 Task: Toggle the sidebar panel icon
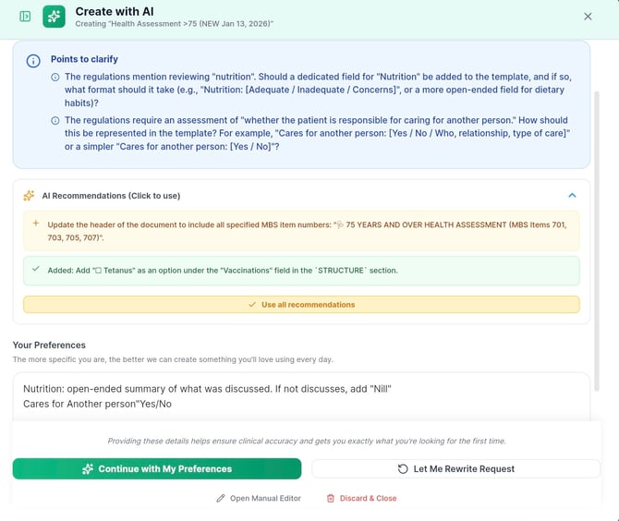(25, 17)
